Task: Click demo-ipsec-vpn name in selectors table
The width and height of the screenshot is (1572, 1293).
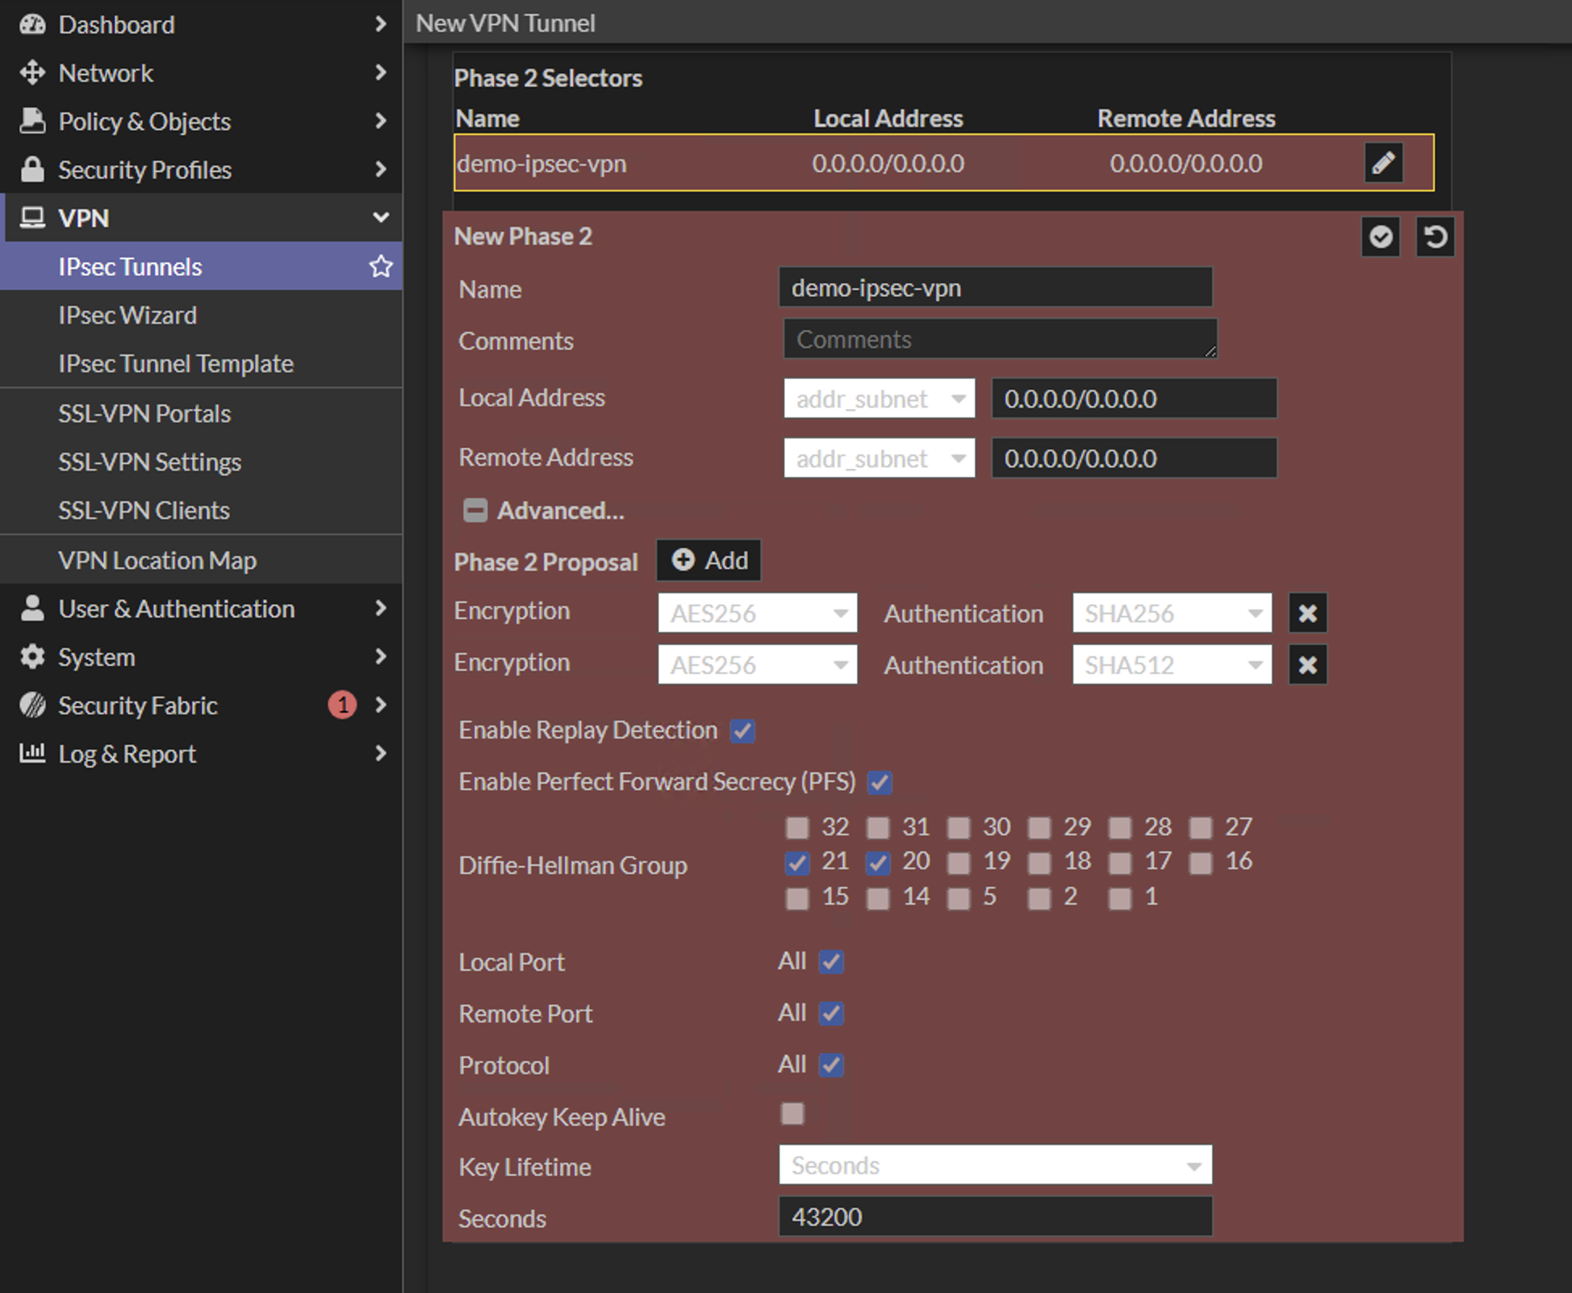Action: [541, 164]
